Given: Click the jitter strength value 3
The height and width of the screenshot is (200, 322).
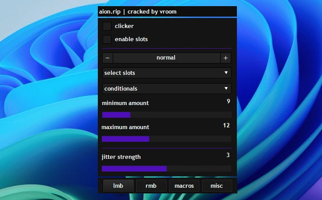Looking at the screenshot, I should 228,155.
